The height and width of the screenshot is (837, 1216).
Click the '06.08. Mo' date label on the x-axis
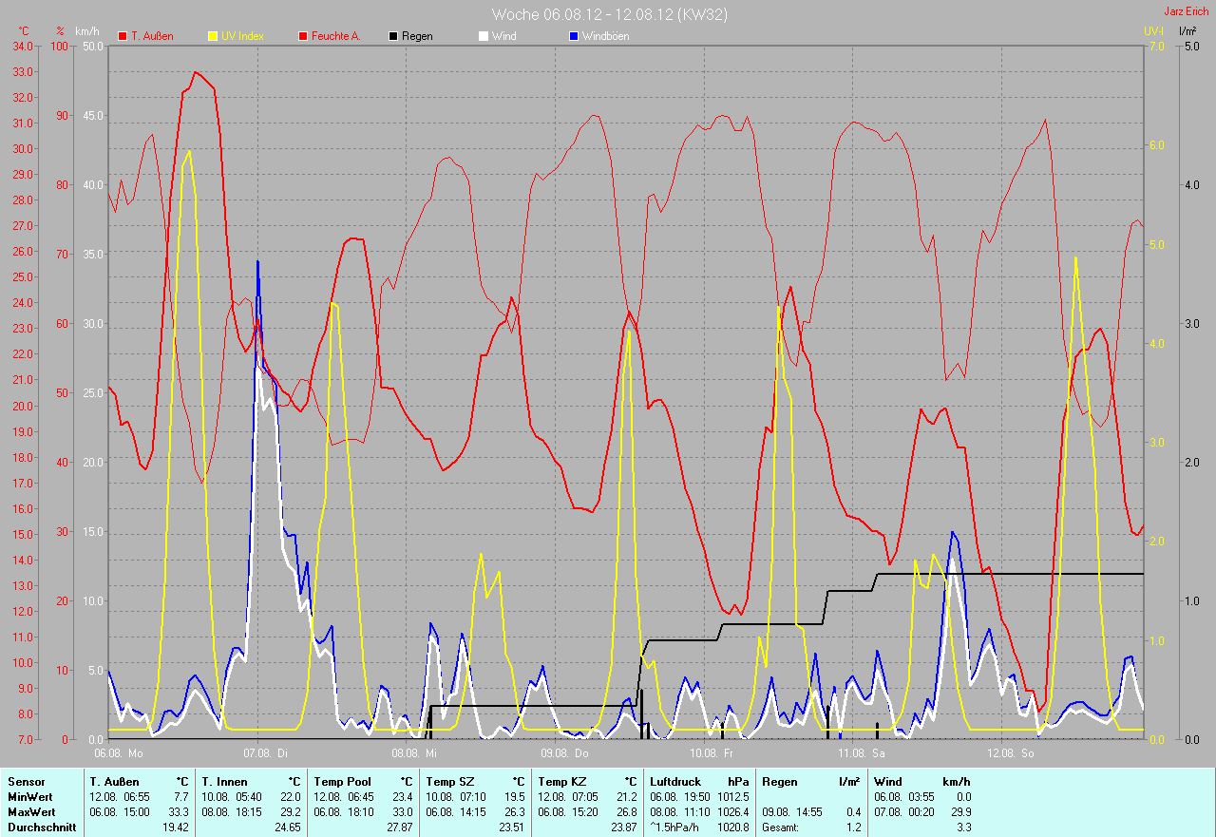click(119, 752)
